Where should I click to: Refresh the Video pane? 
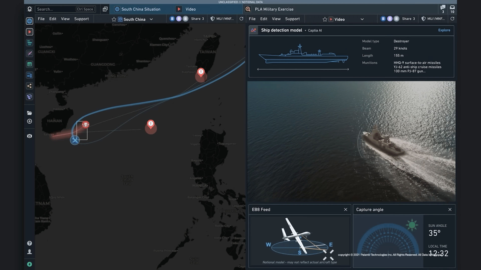click(452, 19)
